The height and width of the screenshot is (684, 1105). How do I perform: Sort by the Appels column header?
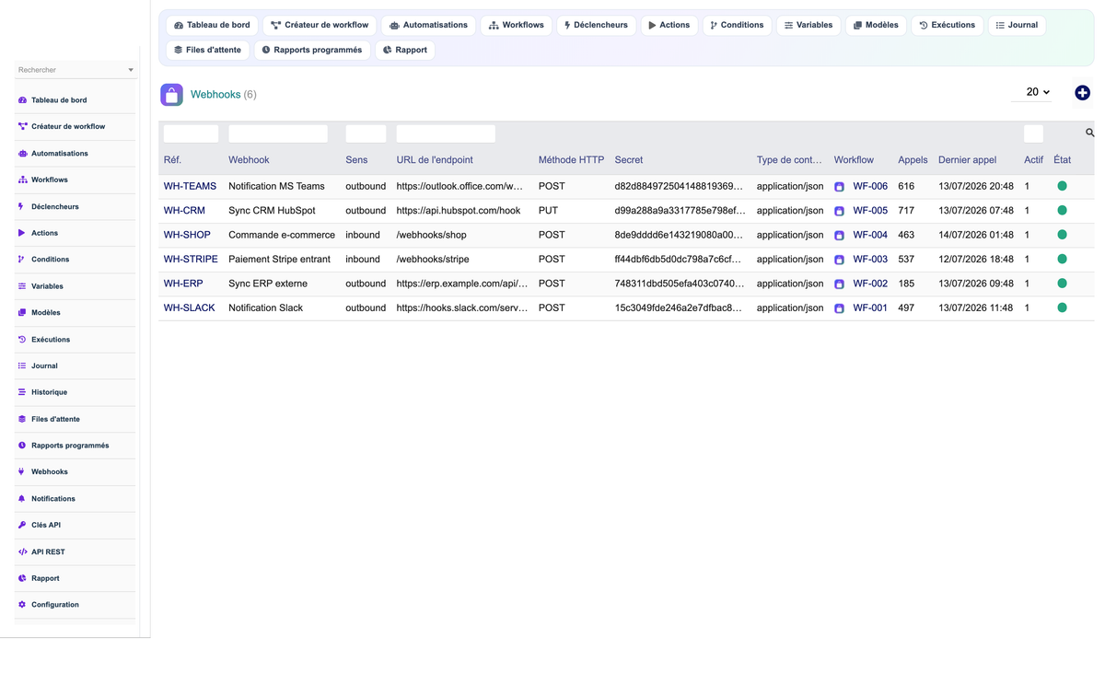click(x=913, y=159)
